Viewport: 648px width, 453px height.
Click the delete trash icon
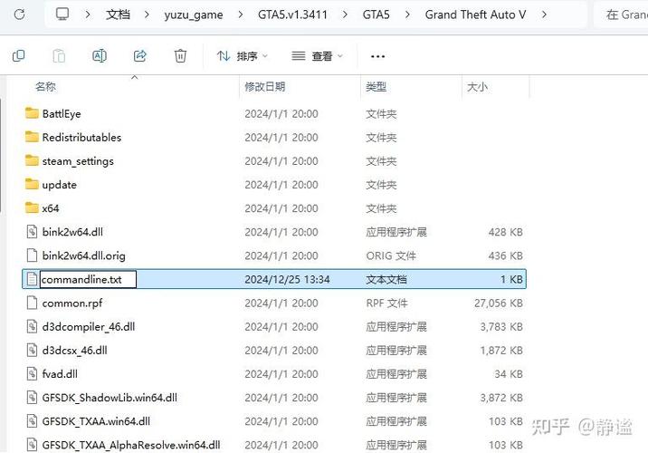180,55
